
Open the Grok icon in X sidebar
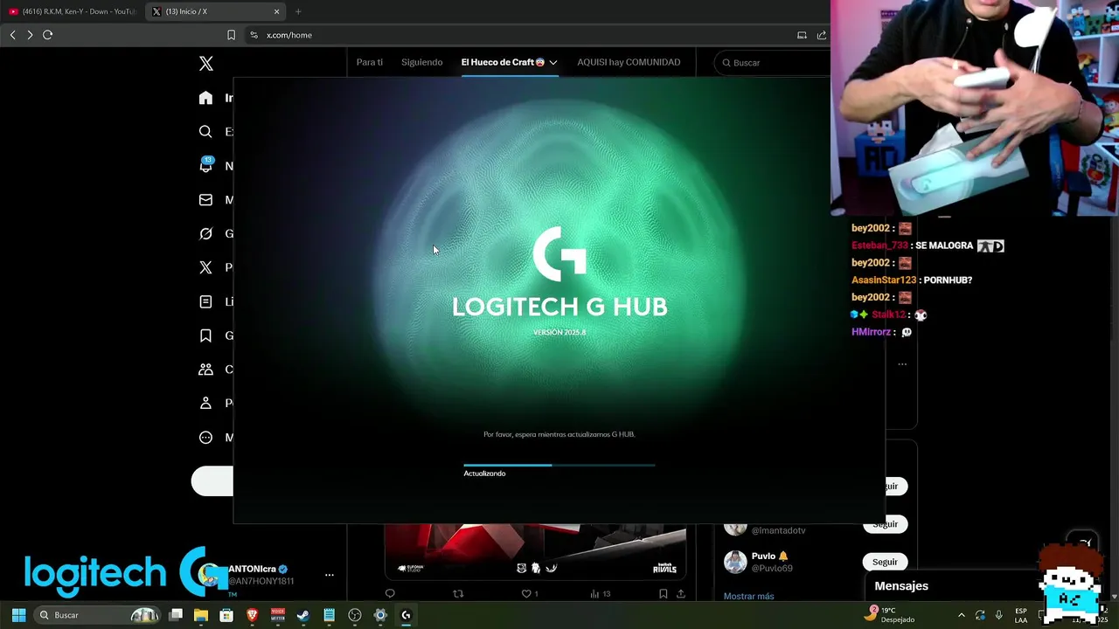[205, 233]
